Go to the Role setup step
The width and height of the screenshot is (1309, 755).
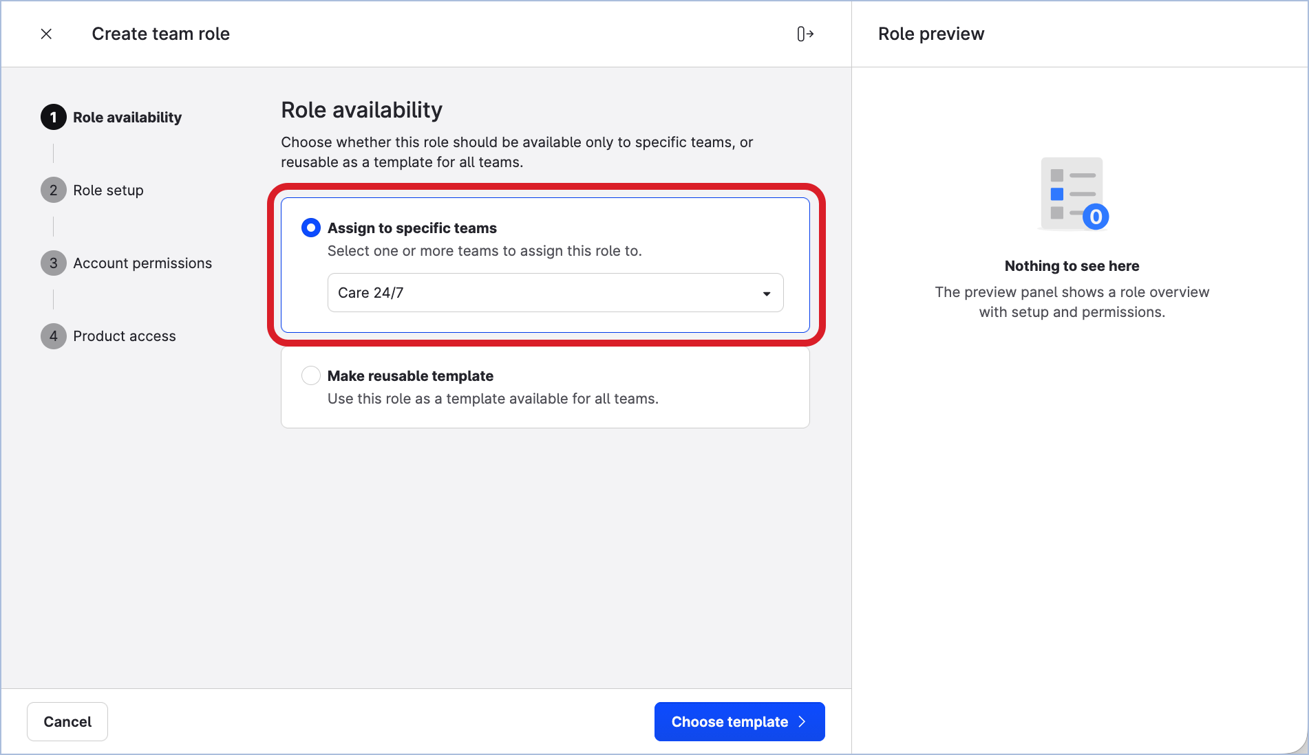[x=108, y=190]
